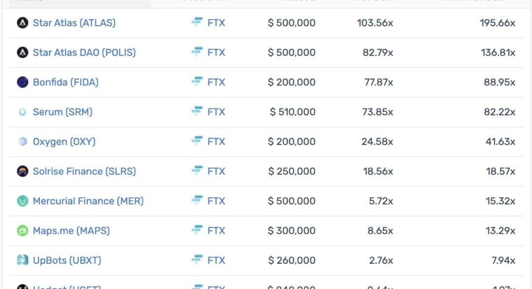Click the Star Atlas DAO (POLIS) logo

[x=22, y=52]
